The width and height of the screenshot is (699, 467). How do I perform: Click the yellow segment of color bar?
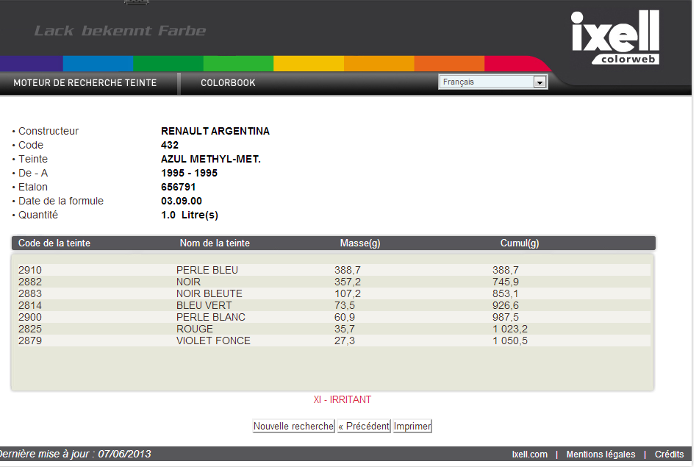tap(309, 64)
